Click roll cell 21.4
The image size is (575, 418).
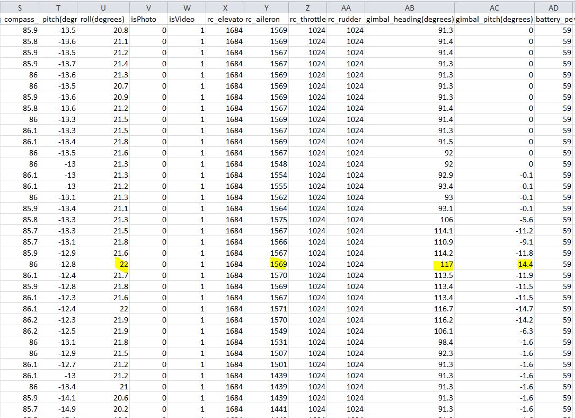coord(103,64)
